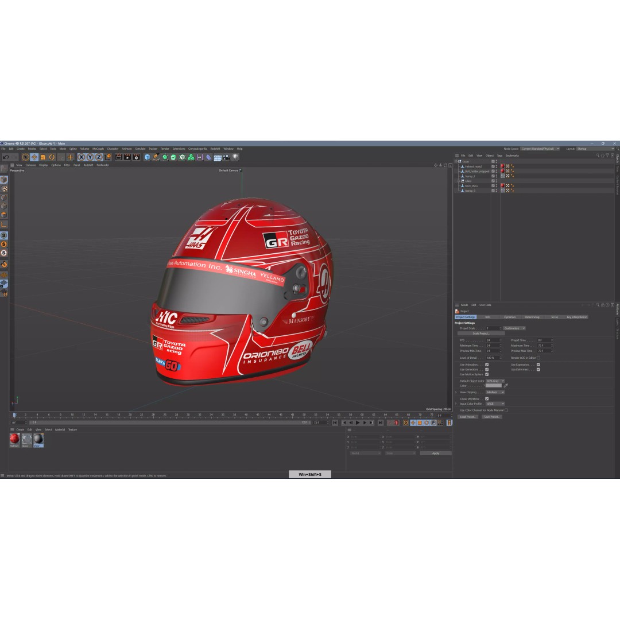Click the Save Preset button
This screenshot has width=620, height=620.
pyautogui.click(x=492, y=417)
